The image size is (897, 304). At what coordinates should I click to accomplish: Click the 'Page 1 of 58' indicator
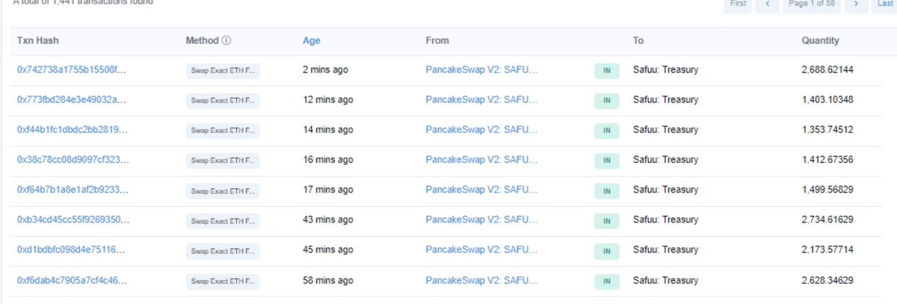point(812,4)
